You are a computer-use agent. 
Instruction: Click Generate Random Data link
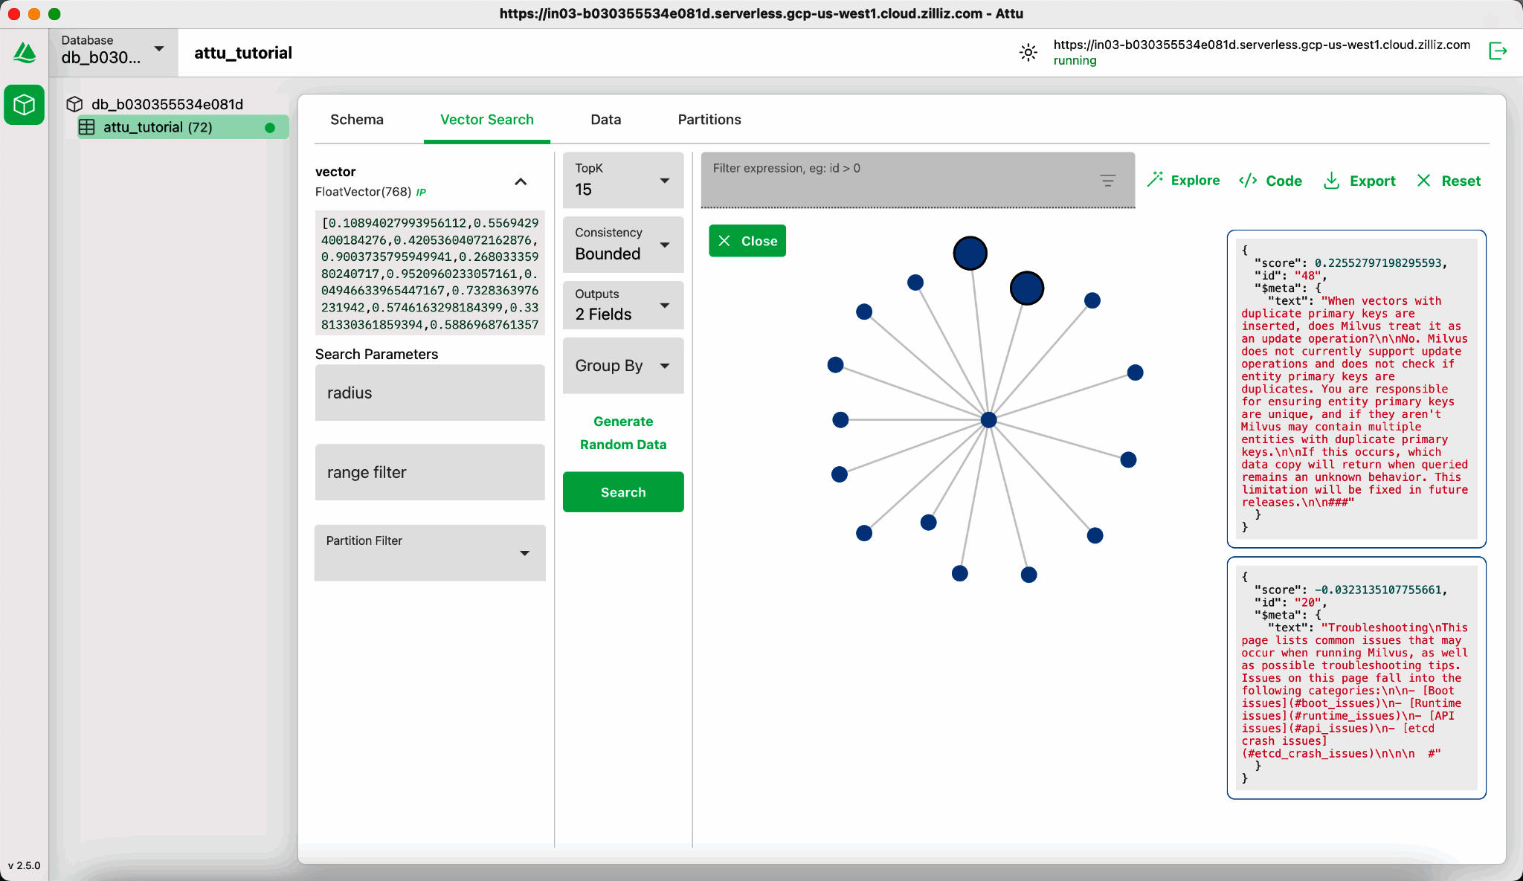tap(622, 433)
